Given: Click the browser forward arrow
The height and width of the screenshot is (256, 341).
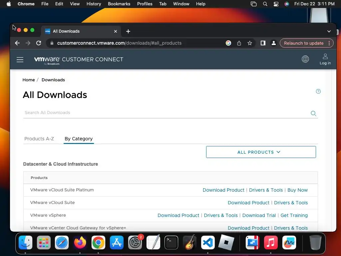Looking at the screenshot, I should pyautogui.click(x=28, y=43).
